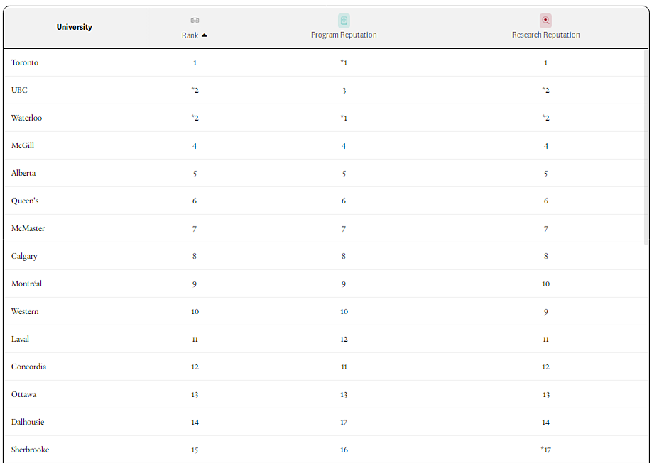Click Queen's Rank value 6
Viewport: 652px width, 463px height.
tap(195, 201)
